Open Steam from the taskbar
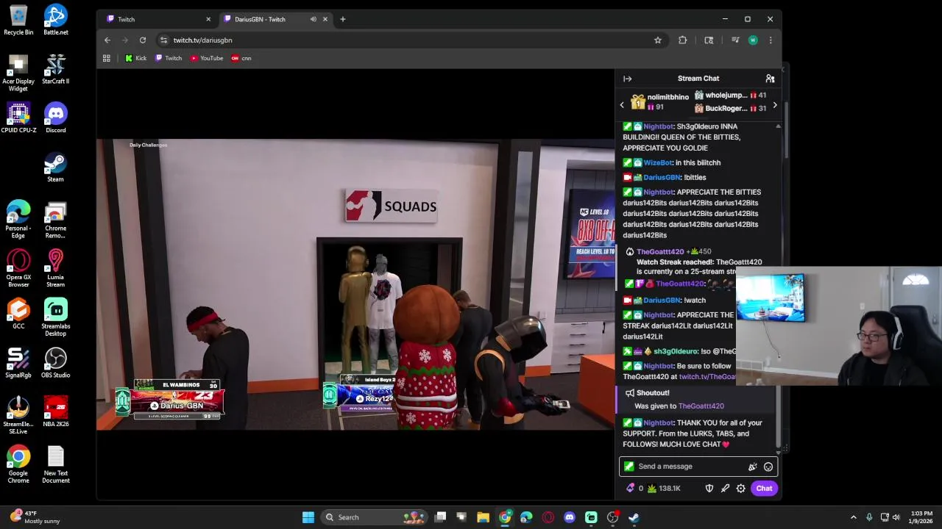The height and width of the screenshot is (529, 942). click(x=634, y=517)
